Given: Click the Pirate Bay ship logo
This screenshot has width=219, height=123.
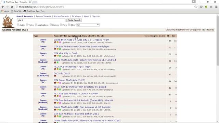Looking at the screenshot, I should pos(8,21).
